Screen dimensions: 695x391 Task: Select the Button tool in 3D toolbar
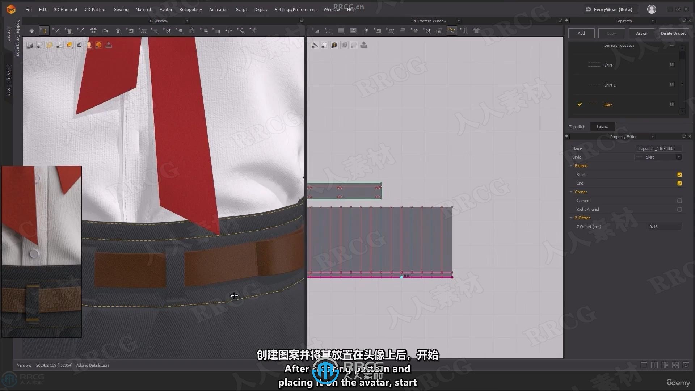(180, 31)
